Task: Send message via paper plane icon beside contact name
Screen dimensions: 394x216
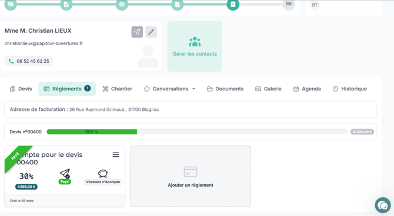Action: click(x=137, y=32)
